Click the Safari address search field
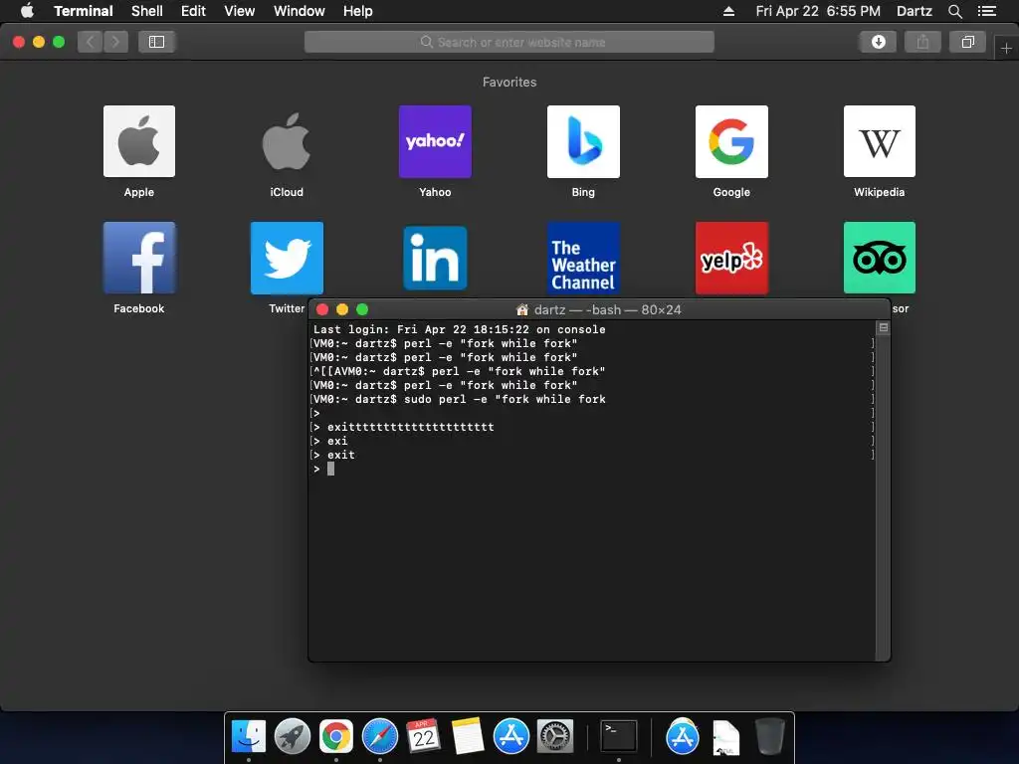Image resolution: width=1019 pixels, height=764 pixels. 509,42
